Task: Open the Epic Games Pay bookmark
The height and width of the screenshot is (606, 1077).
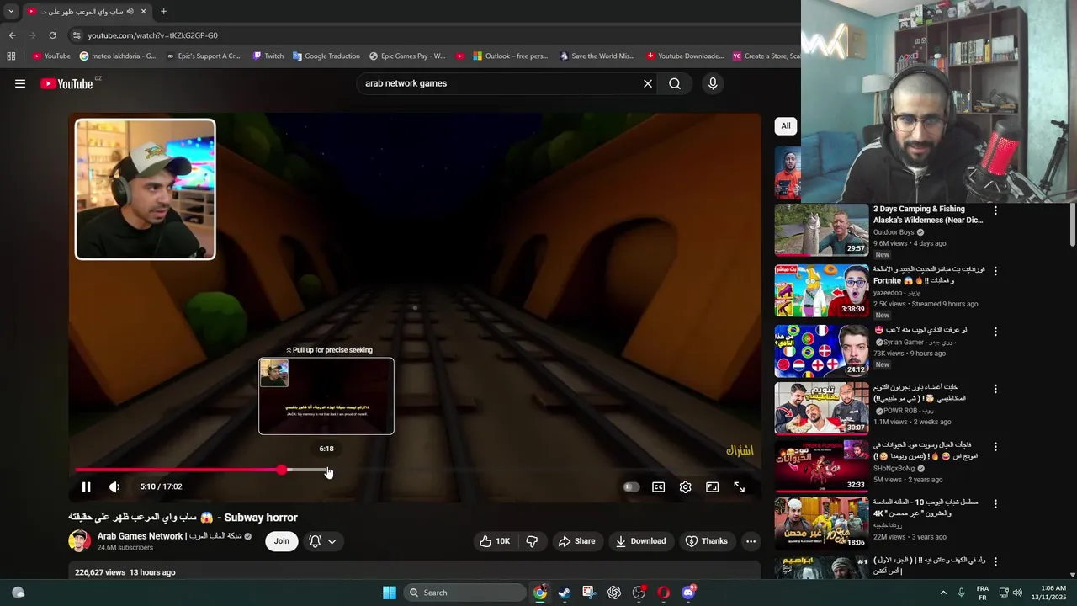Action: tap(407, 56)
